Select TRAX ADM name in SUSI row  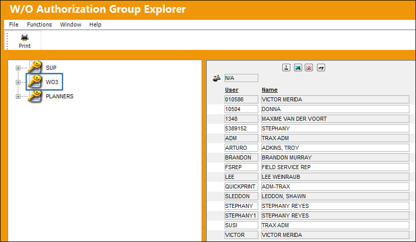point(335,225)
